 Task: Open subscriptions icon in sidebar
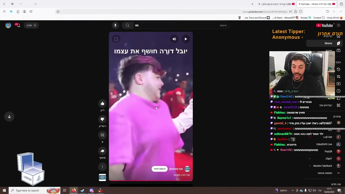click(x=339, y=50)
